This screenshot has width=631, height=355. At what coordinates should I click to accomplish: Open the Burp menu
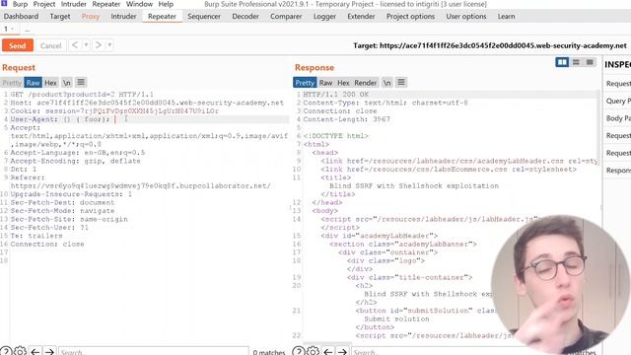(20, 4)
